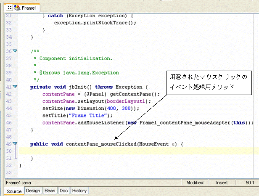Collapse the contentPane_mouseClicked fold at line 49
Viewport: 259px width, 196px height.
[15, 144]
